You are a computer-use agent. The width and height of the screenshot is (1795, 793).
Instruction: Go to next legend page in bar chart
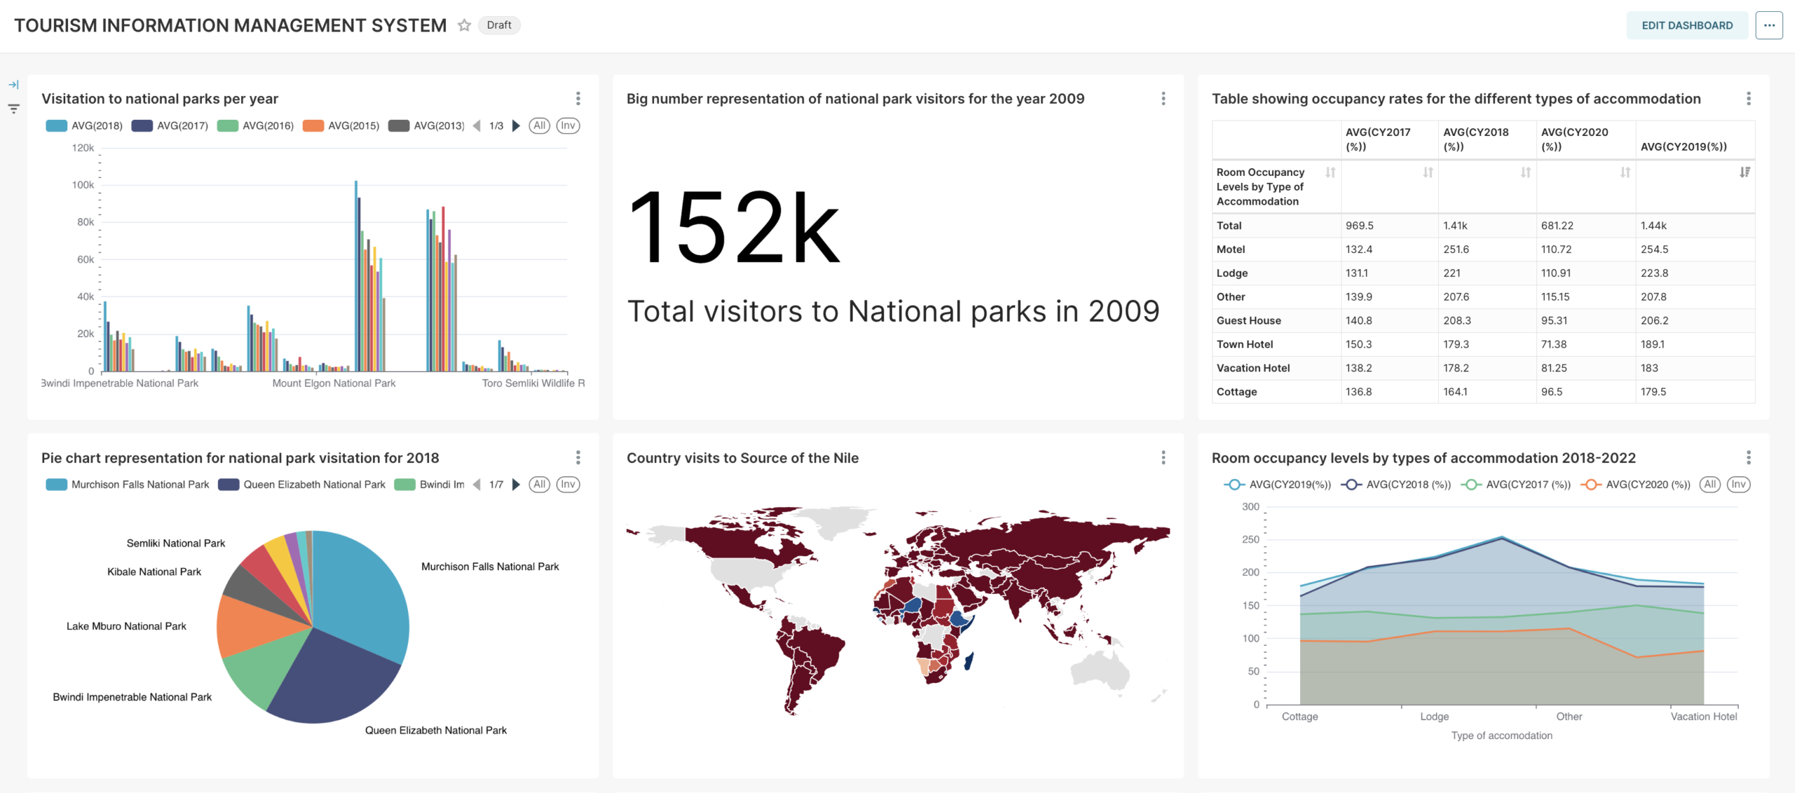[516, 126]
